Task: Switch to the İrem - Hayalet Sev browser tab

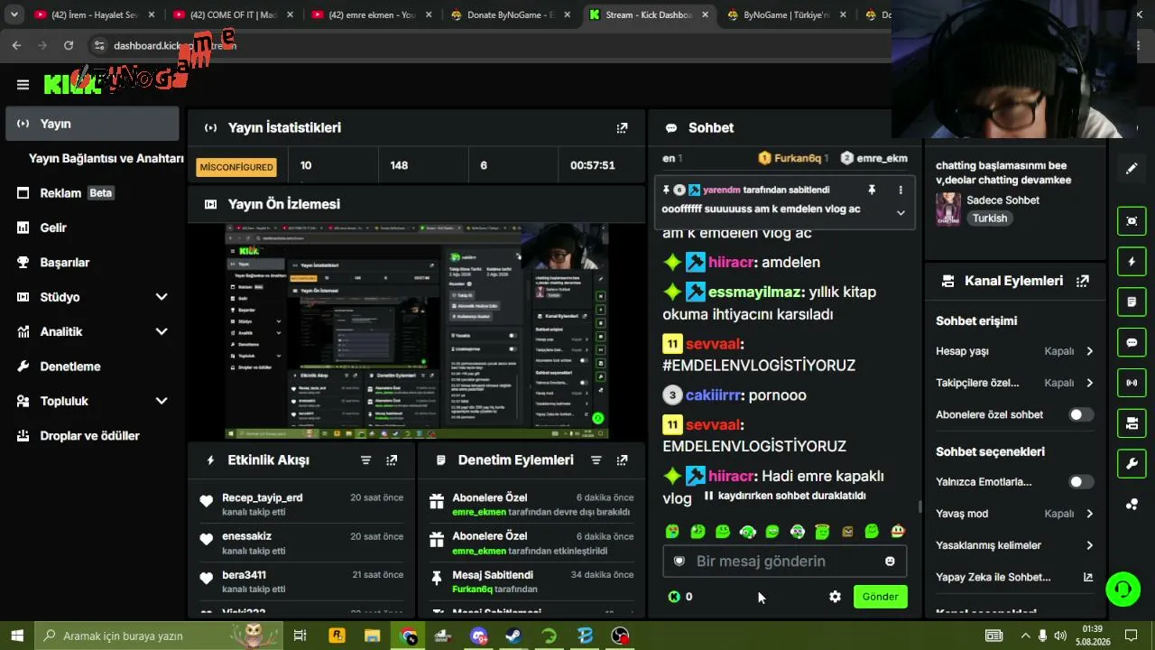Action: [x=94, y=15]
